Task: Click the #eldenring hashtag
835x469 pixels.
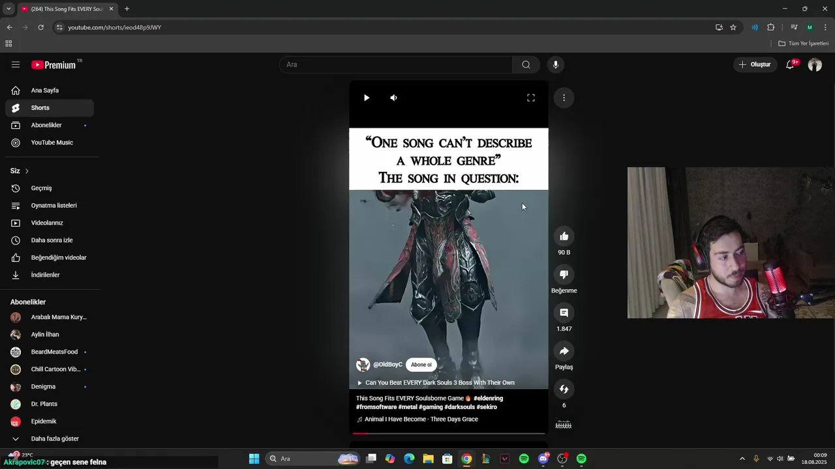Action: pos(488,398)
